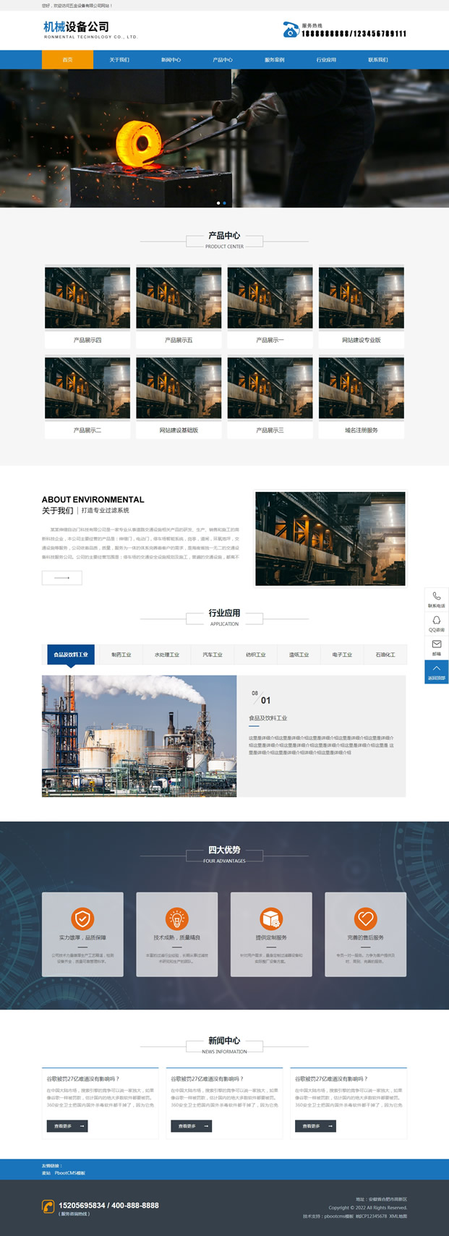
Task: Click the phone icon in floating sidebar
Action: tap(436, 597)
